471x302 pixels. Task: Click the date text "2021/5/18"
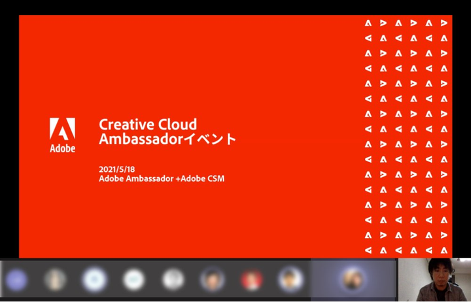(x=117, y=169)
